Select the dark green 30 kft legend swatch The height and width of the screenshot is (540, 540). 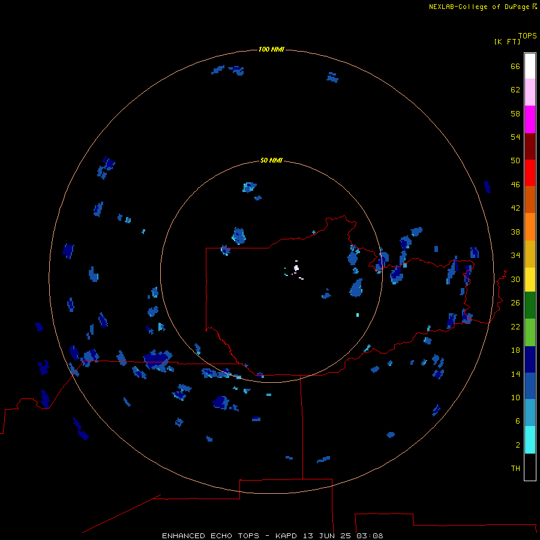530,305
